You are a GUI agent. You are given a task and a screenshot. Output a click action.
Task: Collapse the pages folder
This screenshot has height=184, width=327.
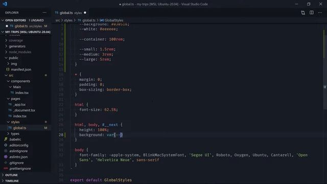[x=26, y=99]
